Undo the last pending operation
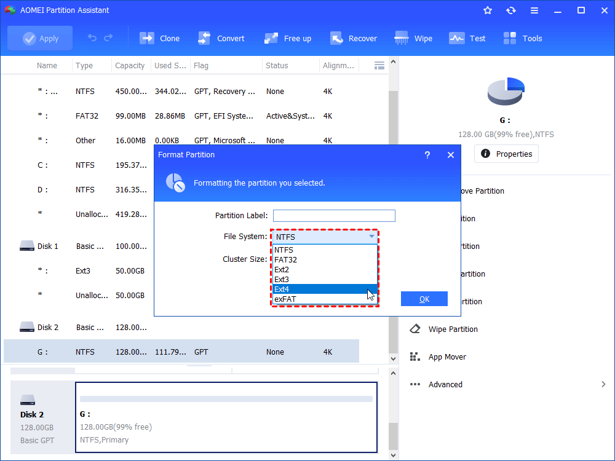Viewport: 615px width, 461px height. click(92, 38)
